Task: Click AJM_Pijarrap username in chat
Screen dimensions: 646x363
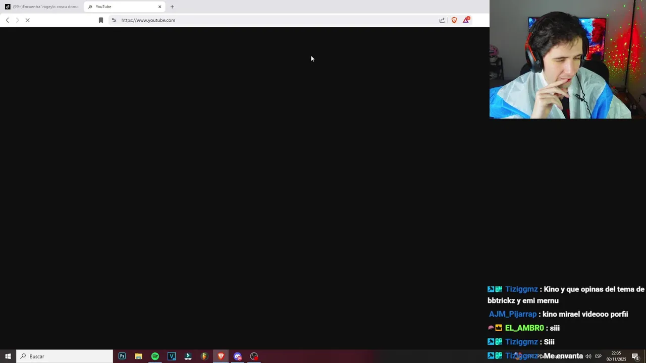Action: click(x=513, y=314)
